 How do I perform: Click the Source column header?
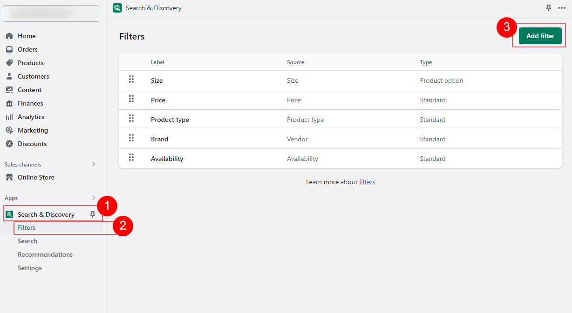295,62
